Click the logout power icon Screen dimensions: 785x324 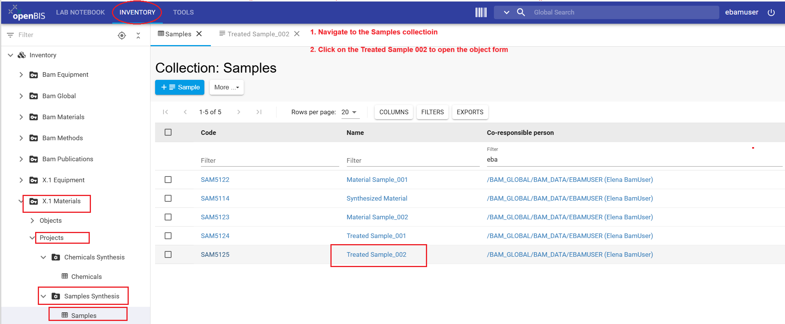click(x=771, y=12)
